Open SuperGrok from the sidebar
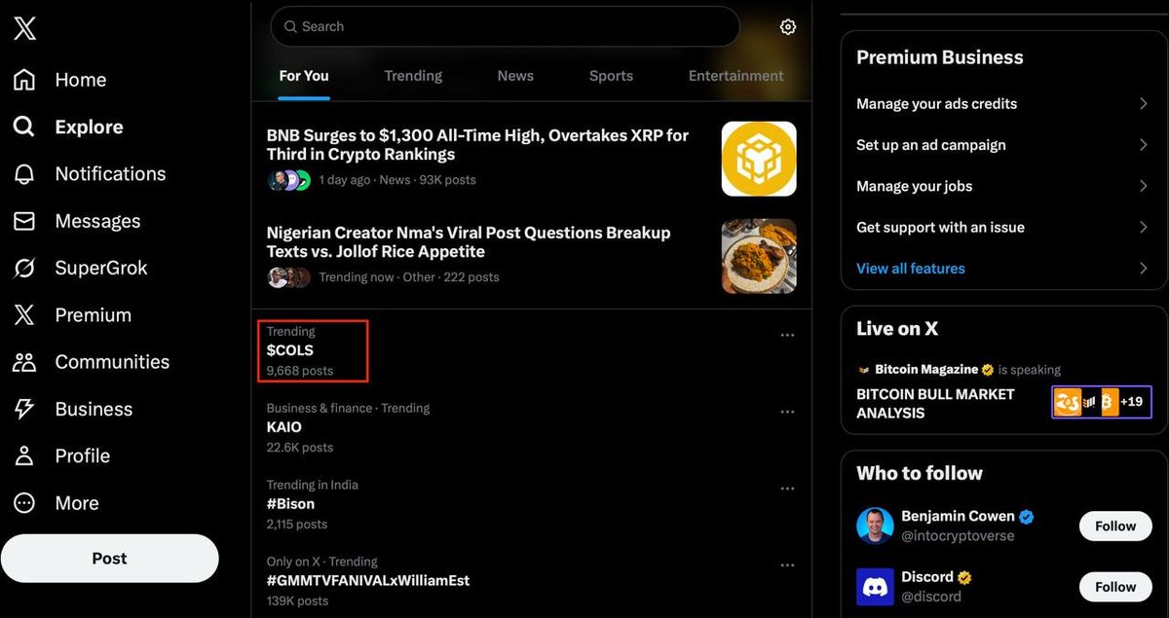This screenshot has height=618, width=1169. pos(24,268)
